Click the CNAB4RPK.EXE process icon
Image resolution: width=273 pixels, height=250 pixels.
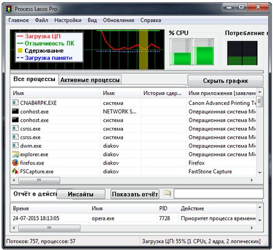pos(16,103)
